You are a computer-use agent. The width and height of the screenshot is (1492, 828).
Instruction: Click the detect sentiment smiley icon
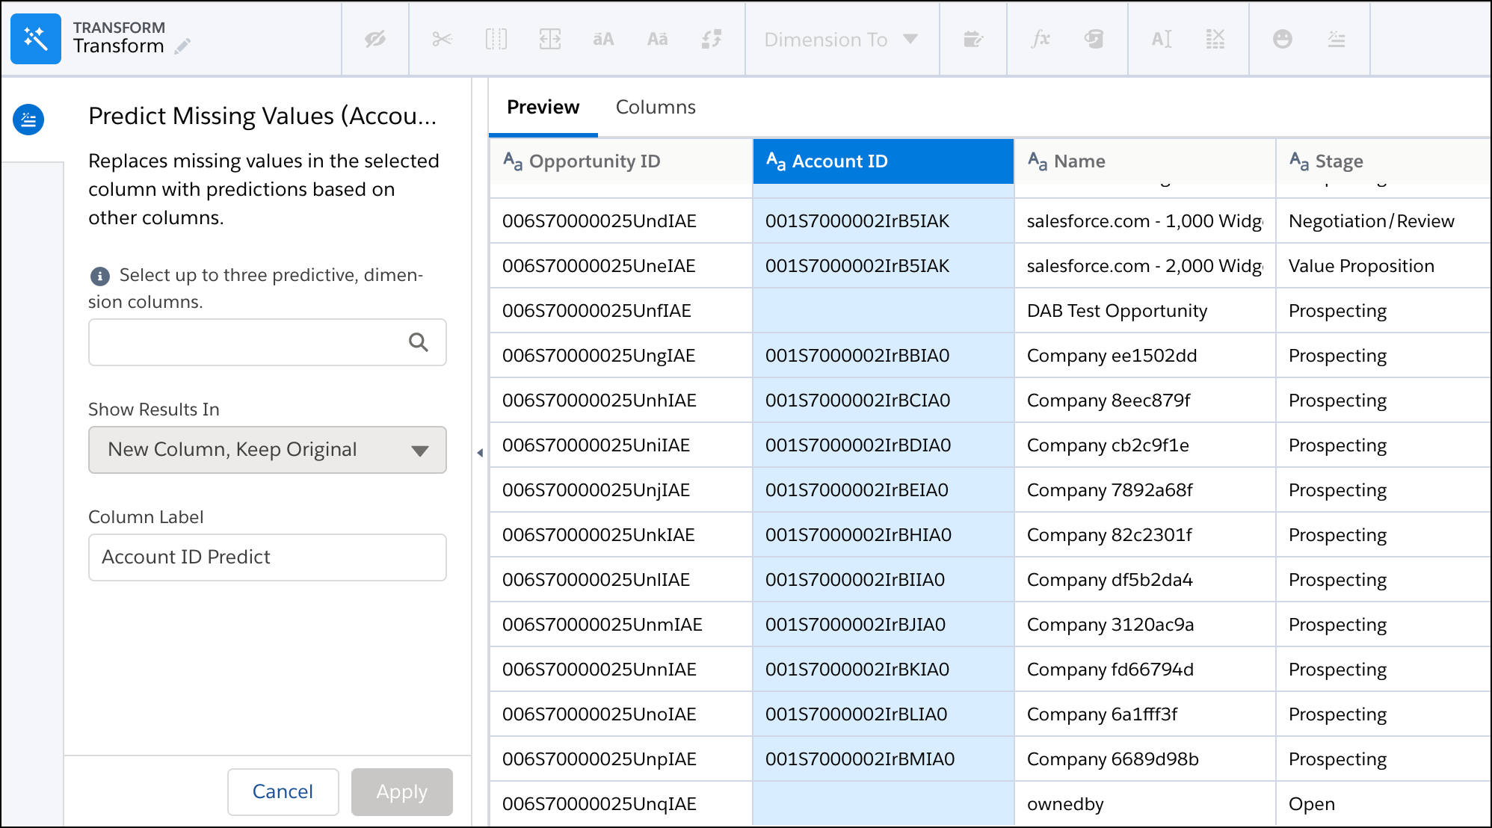tap(1283, 39)
